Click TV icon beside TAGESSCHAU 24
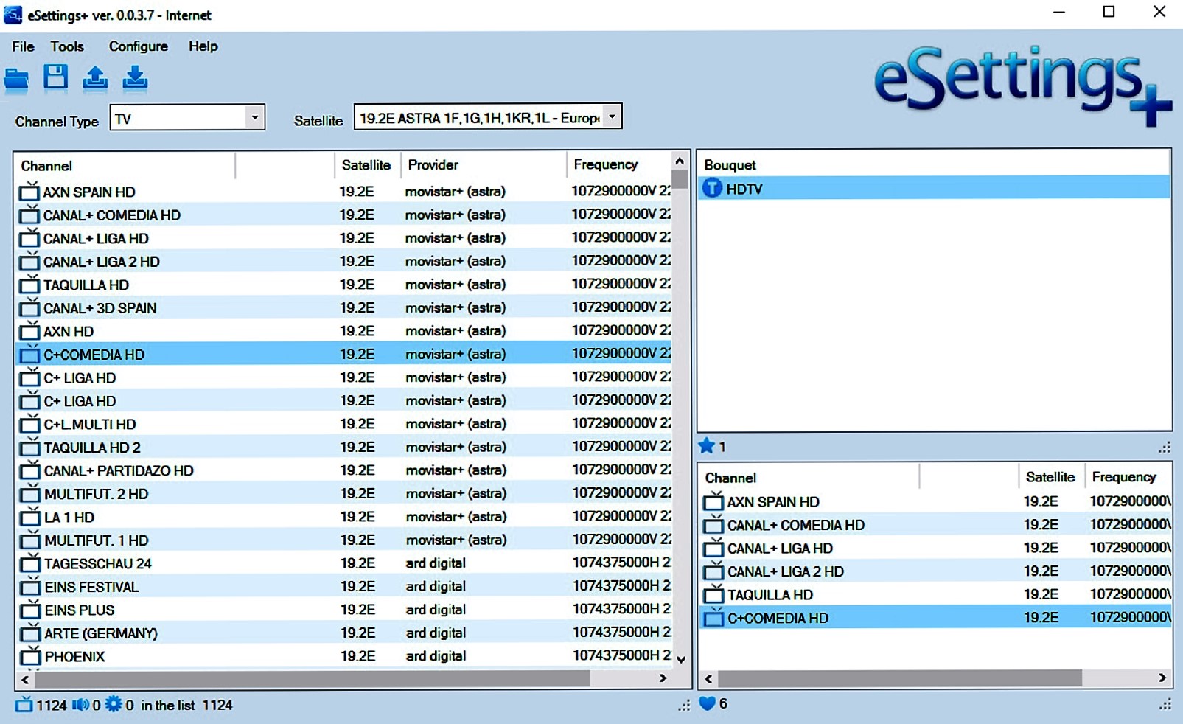This screenshot has height=724, width=1183. point(29,564)
